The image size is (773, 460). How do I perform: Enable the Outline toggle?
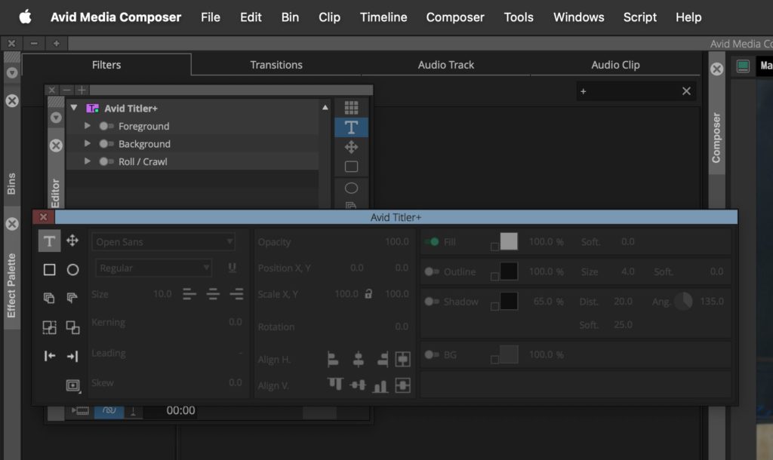(432, 271)
